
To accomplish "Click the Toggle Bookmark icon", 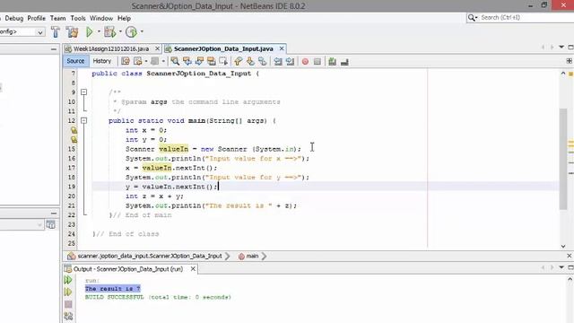I will point(263,62).
